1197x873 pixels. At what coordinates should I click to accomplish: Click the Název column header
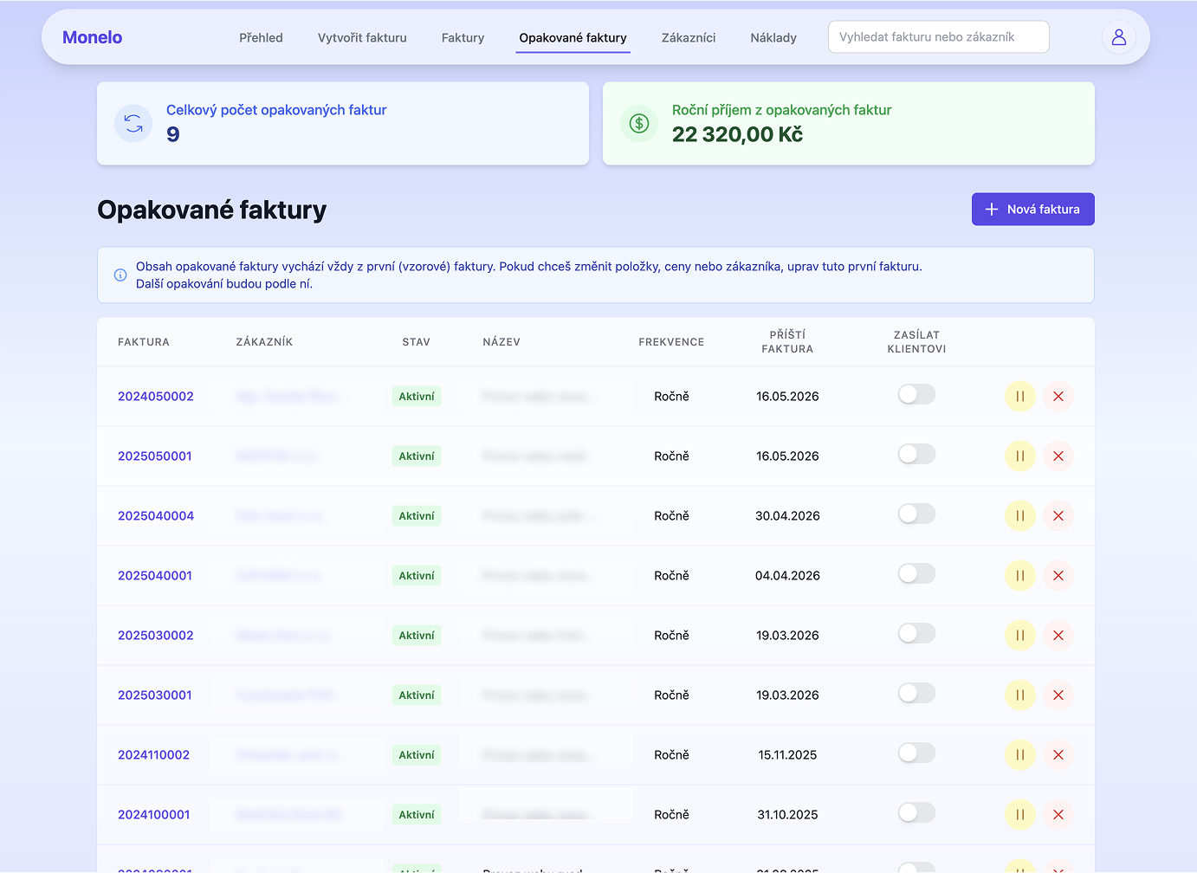501,342
